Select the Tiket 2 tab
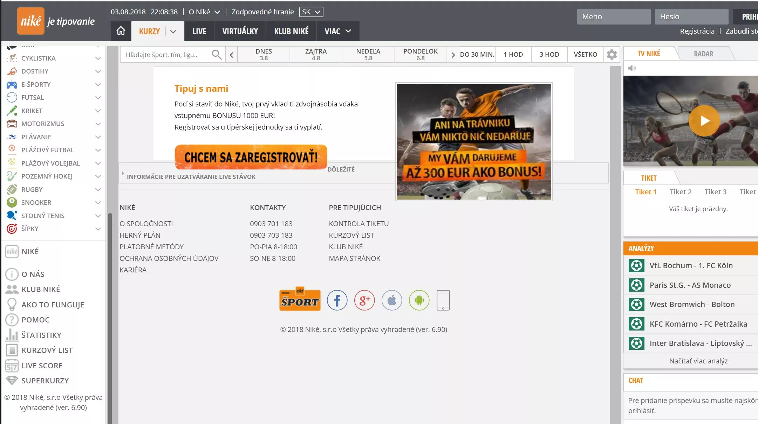 point(680,192)
